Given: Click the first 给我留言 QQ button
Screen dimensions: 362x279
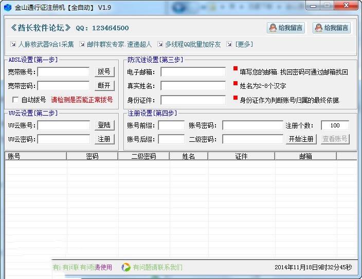Looking at the screenshot, I should (286, 28).
